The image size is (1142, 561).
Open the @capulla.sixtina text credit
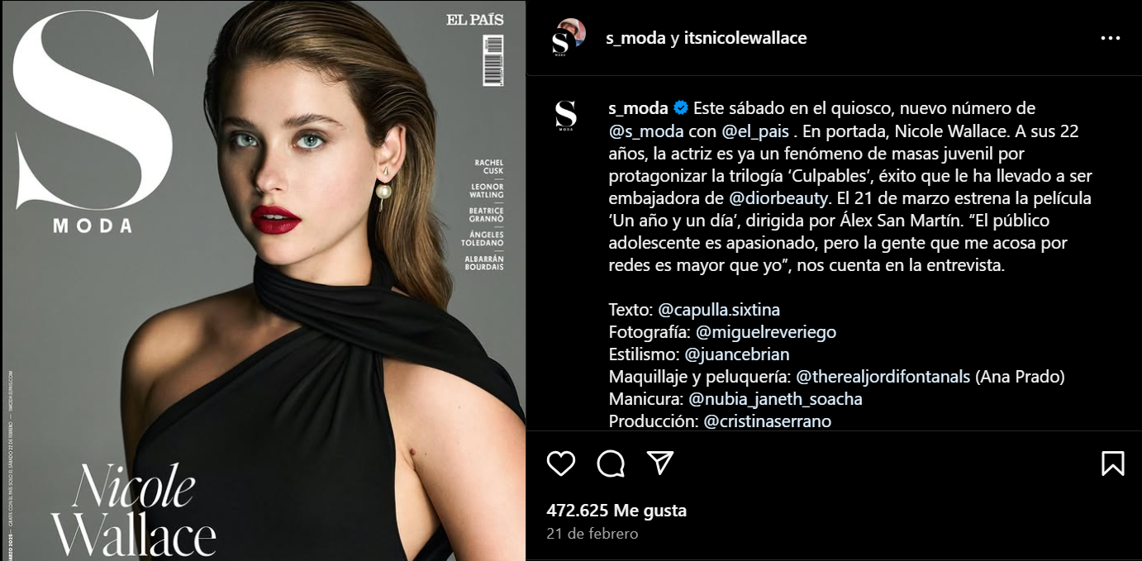coord(719,310)
